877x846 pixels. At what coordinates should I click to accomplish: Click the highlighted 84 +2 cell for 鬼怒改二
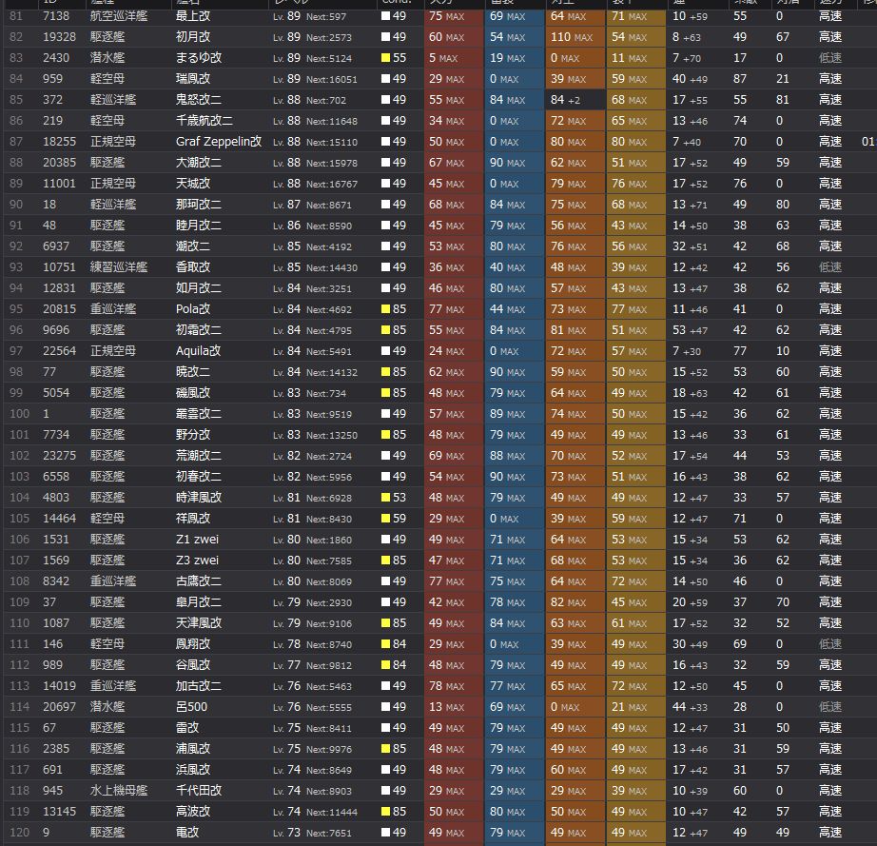(575, 100)
